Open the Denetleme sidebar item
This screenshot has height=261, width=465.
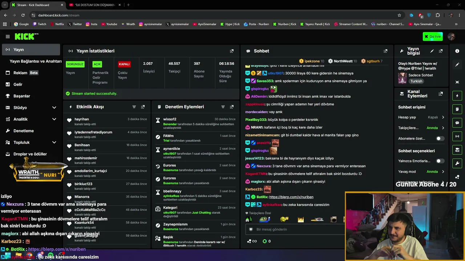click(31, 131)
